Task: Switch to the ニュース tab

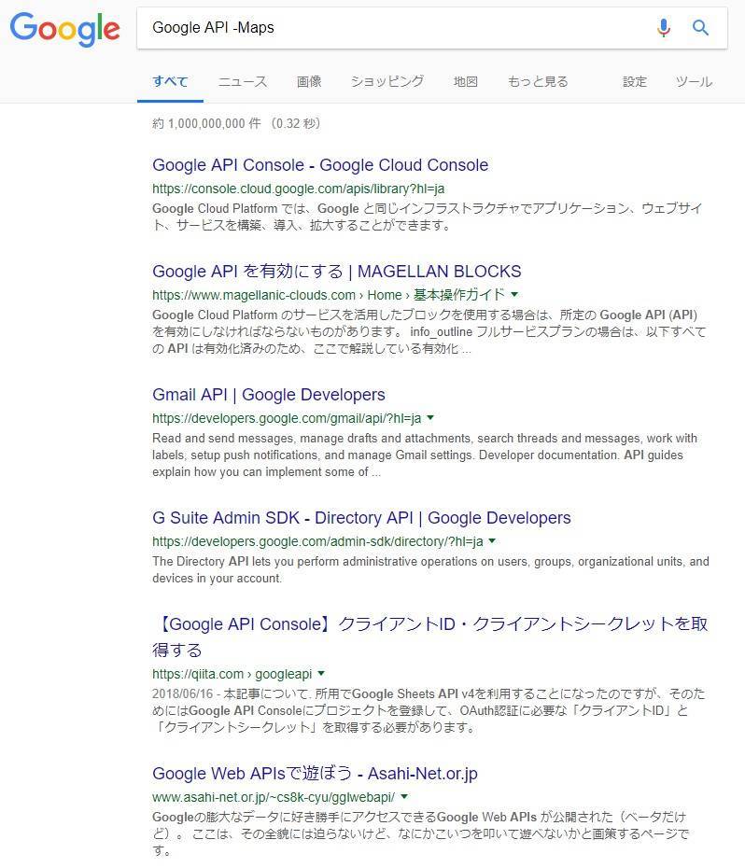Action: 243,82
